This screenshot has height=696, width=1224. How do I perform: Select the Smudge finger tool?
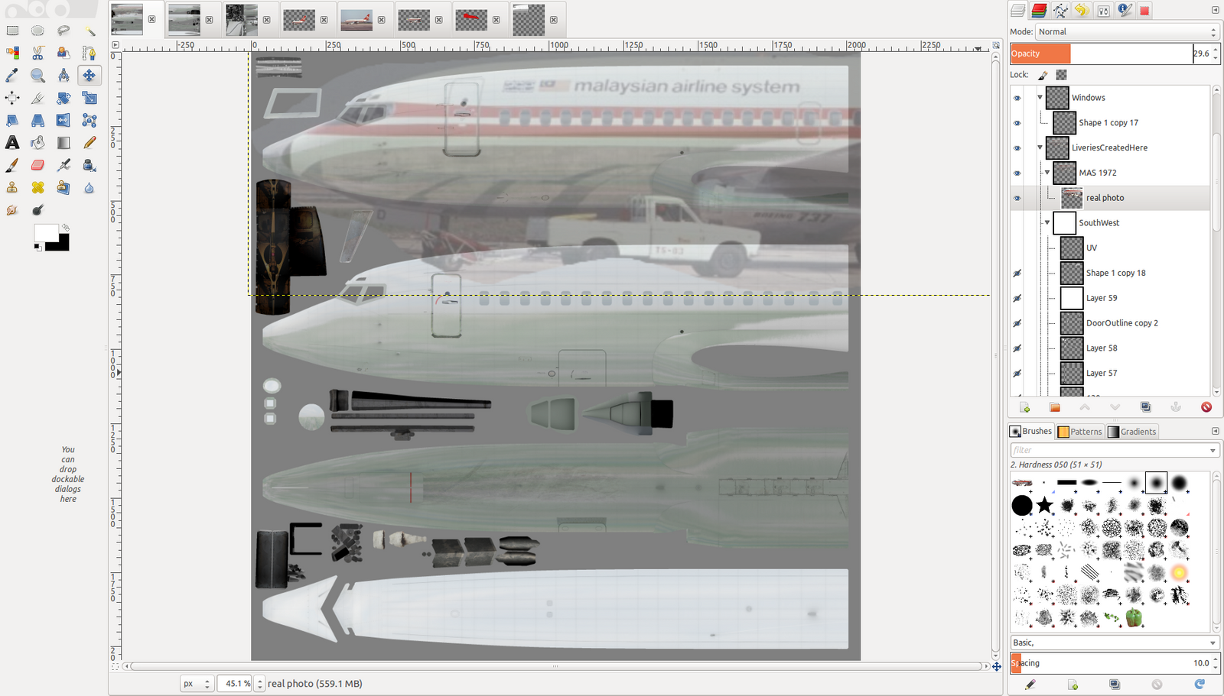coord(12,210)
